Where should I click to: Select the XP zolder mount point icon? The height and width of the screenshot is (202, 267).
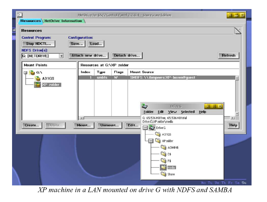(37, 84)
